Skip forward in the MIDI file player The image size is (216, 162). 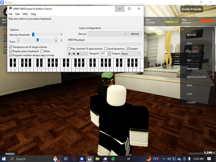(x=86, y=54)
